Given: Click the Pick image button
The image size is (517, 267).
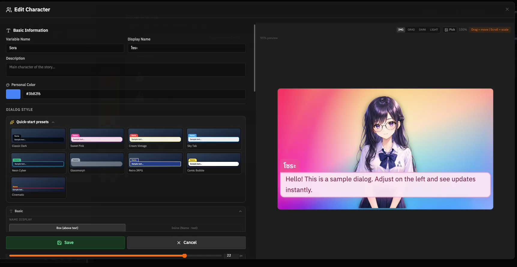Looking at the screenshot, I should pos(450,30).
